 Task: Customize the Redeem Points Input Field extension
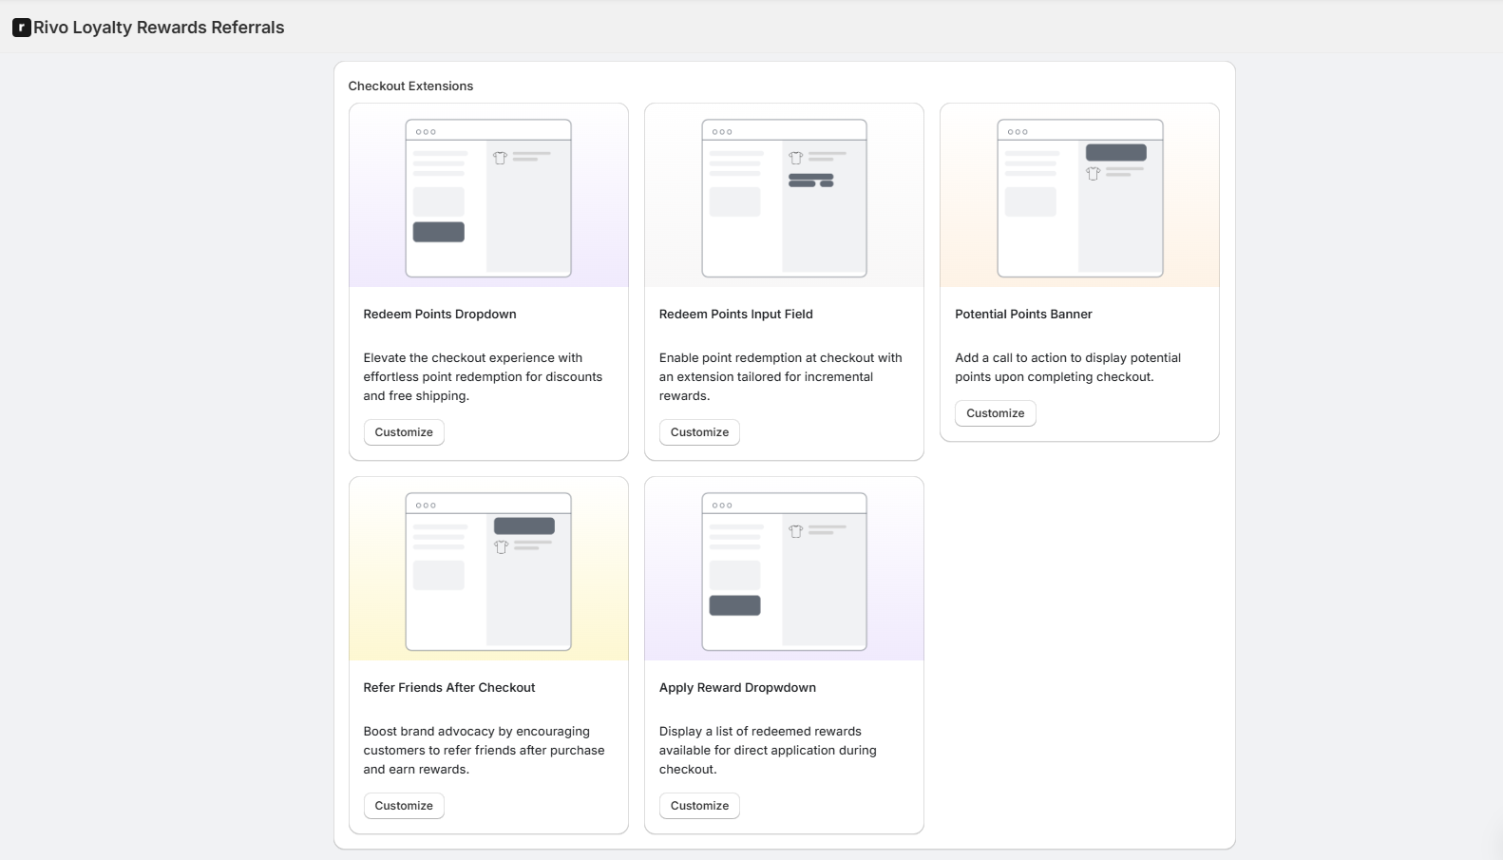[x=699, y=432]
